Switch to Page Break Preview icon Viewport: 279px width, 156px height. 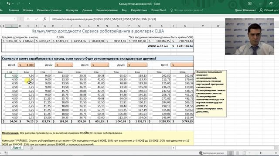tap(244, 153)
